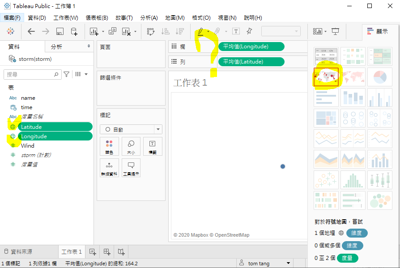
Task: Expand the Analysis pane switcher arrows
Action: 89,46
